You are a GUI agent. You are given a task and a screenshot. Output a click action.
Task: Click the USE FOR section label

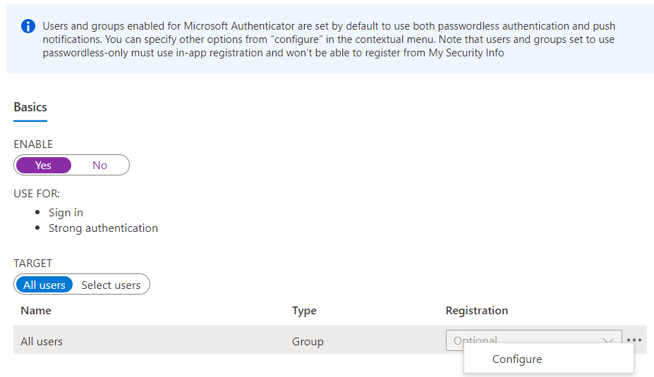click(x=37, y=193)
